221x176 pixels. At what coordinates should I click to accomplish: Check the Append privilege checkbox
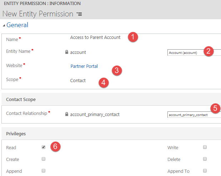click(44, 171)
